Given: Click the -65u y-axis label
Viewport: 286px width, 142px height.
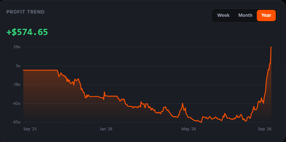Looking at the screenshot, I should point(16,122).
